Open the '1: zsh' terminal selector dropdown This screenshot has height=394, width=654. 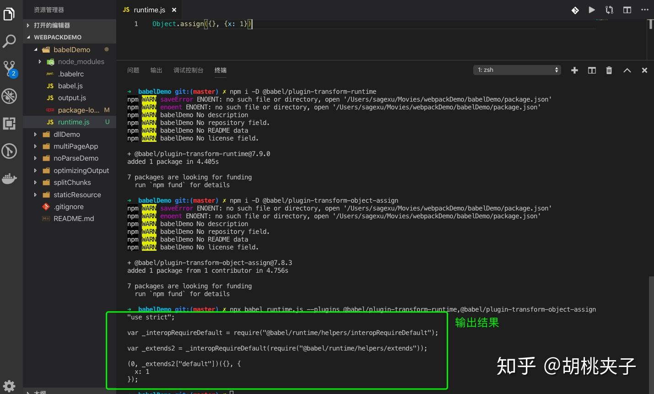tap(516, 70)
